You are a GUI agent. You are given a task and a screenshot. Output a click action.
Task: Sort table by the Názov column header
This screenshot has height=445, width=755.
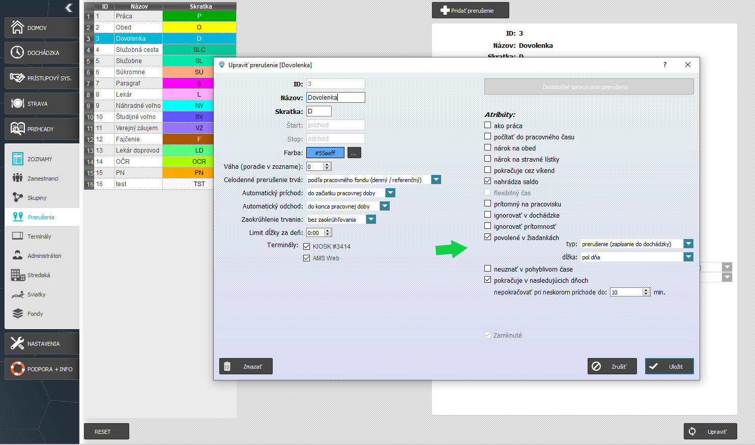(x=139, y=6)
